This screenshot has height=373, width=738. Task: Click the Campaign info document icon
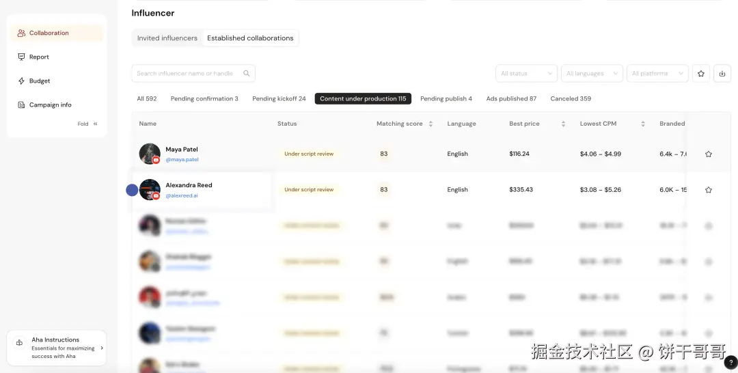(x=21, y=105)
